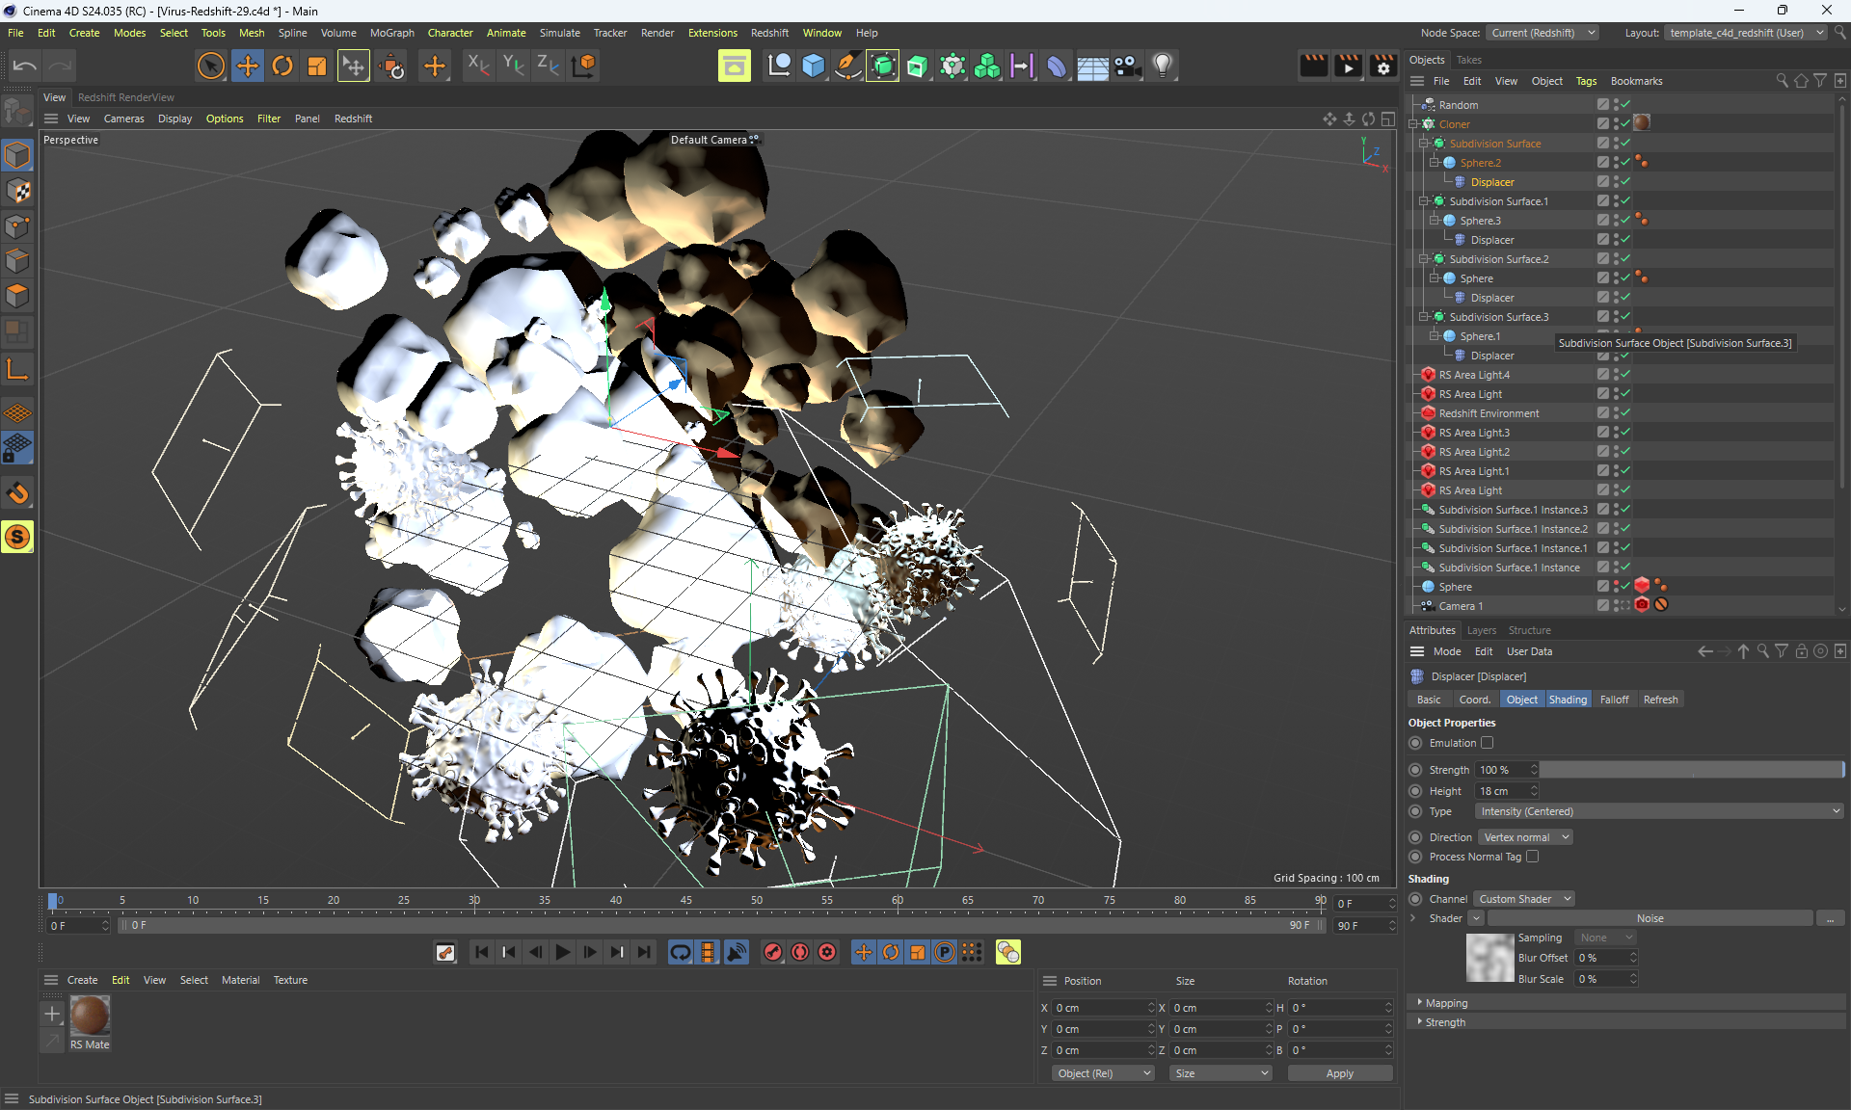Open the MoGraph menu
Screen dimensions: 1851x1110
click(391, 33)
